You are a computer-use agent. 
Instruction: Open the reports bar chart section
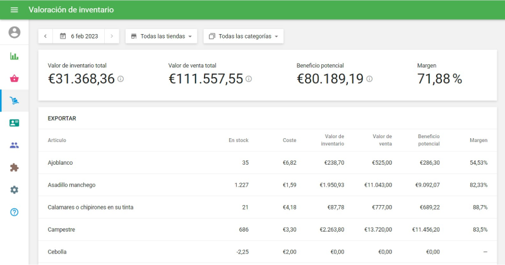pyautogui.click(x=14, y=56)
